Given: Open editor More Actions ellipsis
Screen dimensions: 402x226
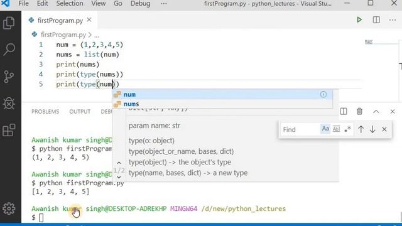Looking at the screenshot, I should [393, 19].
